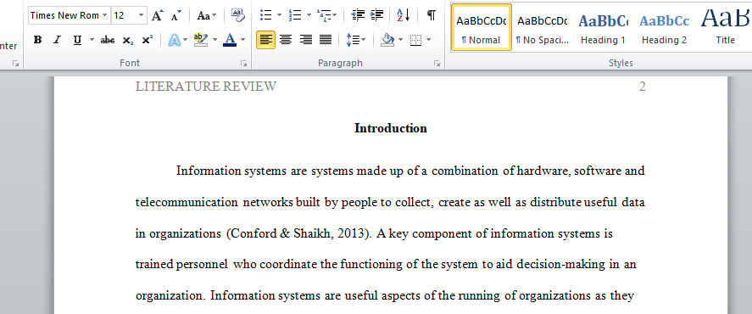Click the Bullets list icon
The image size is (752, 314).
[x=265, y=15]
